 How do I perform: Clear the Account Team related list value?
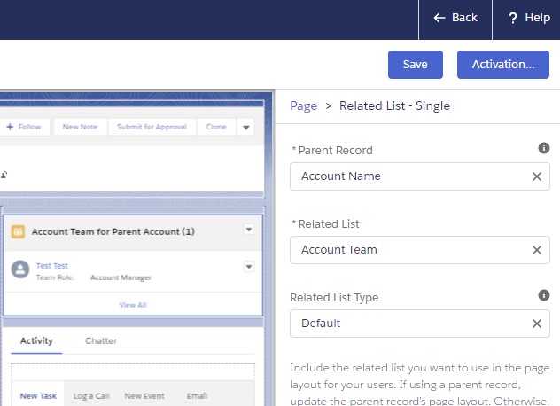[x=536, y=250]
